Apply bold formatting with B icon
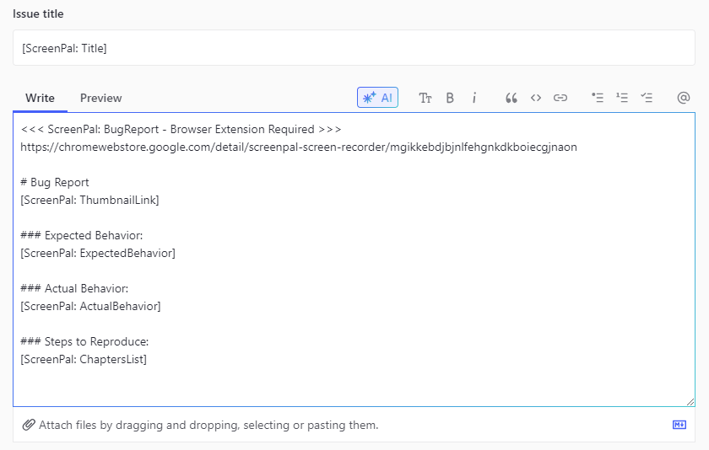The image size is (709, 450). coord(450,98)
